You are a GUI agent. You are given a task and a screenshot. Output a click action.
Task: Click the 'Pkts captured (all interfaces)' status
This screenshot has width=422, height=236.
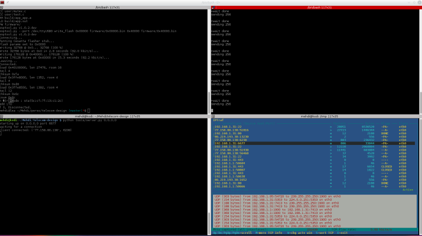coord(239,230)
